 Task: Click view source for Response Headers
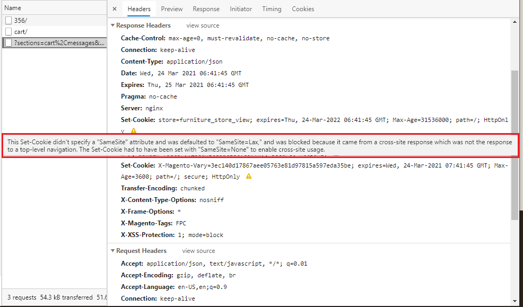203,25
